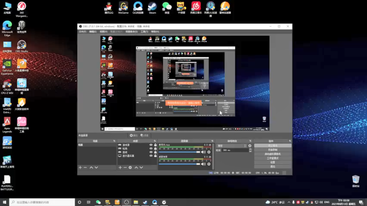This screenshot has height=206, width=367.
Task: Click OBS icon in Windows taskbar
Action: pyautogui.click(x=127, y=202)
